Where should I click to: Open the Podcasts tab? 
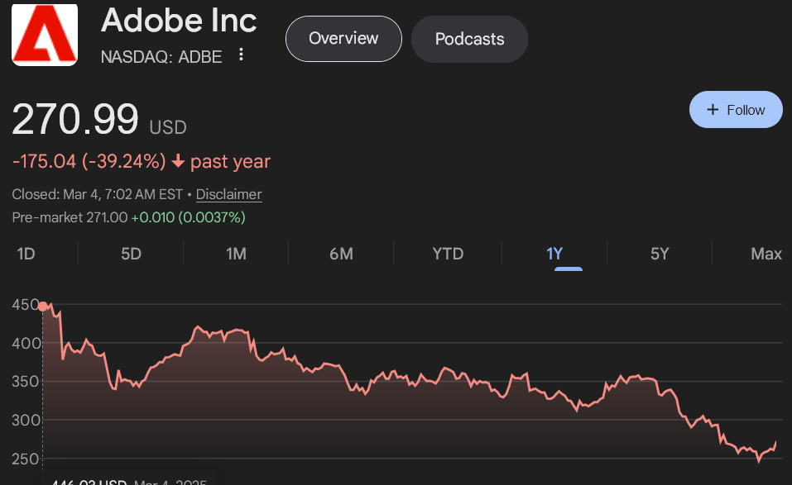pyautogui.click(x=469, y=39)
